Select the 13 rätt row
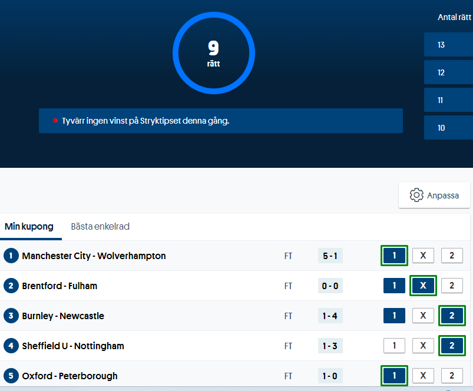 (x=448, y=45)
